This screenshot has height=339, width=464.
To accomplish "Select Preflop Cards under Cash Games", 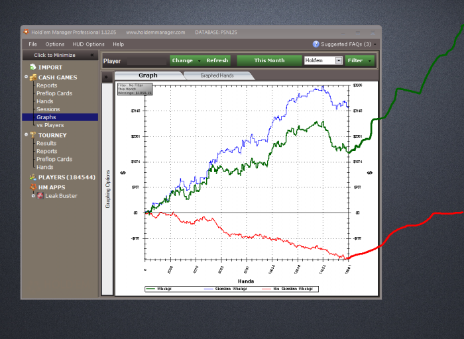I will click(x=54, y=93).
